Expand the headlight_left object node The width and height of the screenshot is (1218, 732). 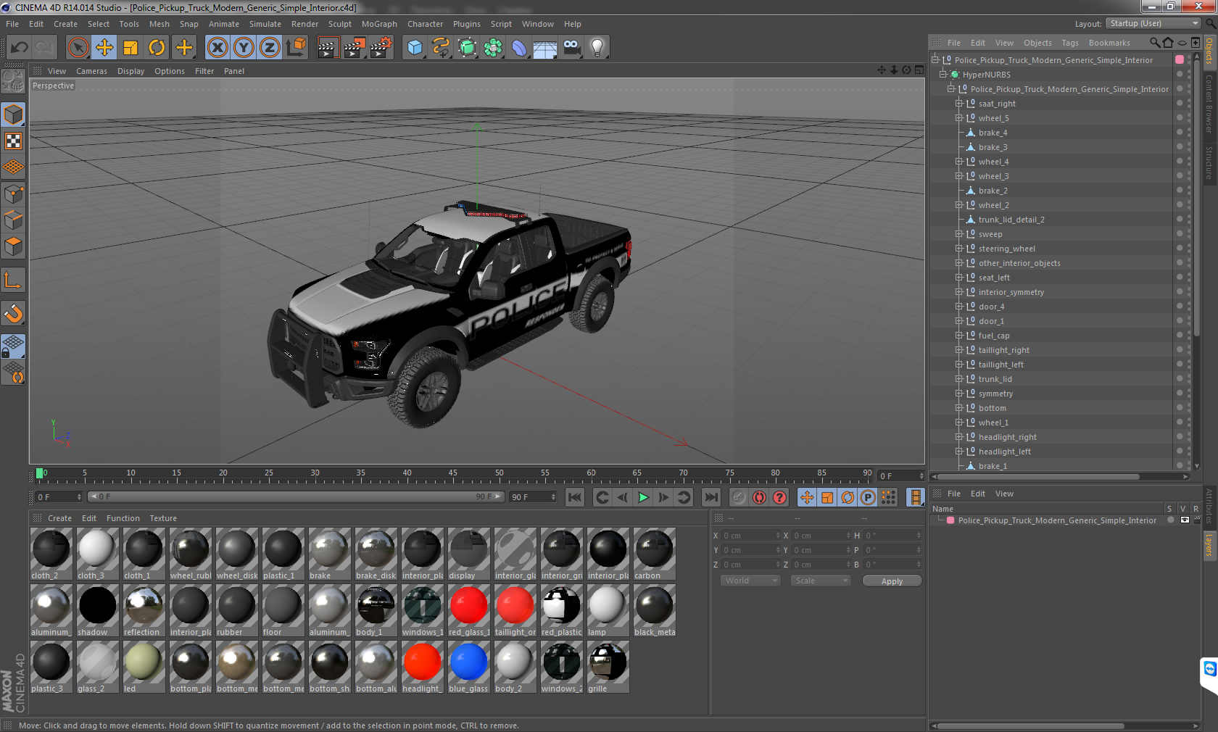click(x=958, y=451)
